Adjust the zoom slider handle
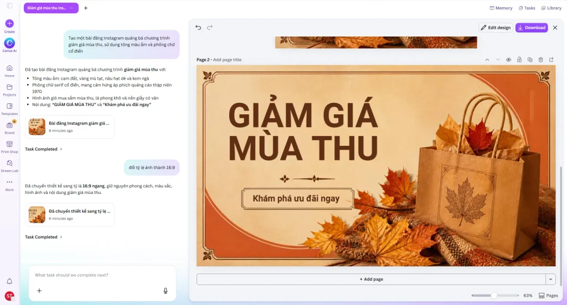Viewport: 567px width, 305px height. pos(493,295)
